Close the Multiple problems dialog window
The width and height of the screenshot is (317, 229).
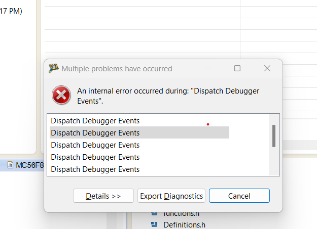[267, 68]
